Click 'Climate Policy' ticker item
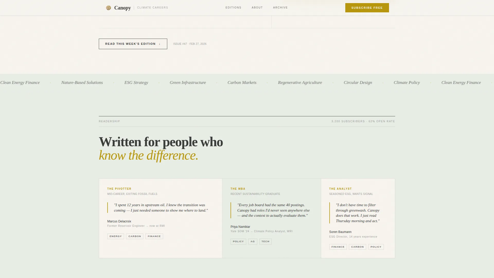494x278 pixels. point(407,83)
